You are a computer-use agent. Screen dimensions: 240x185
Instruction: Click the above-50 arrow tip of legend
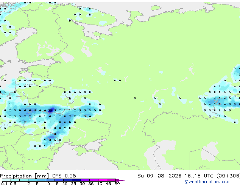click(x=120, y=180)
